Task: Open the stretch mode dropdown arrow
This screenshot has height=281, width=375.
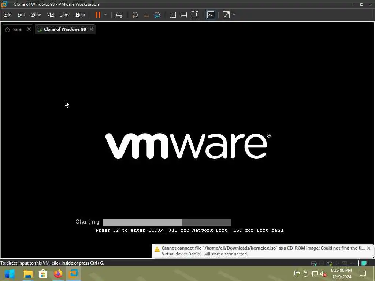Action: [x=234, y=15]
